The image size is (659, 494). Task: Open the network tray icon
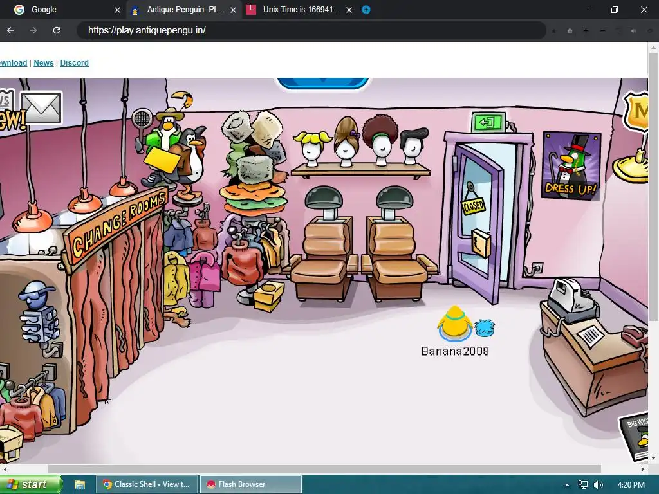[583, 485]
